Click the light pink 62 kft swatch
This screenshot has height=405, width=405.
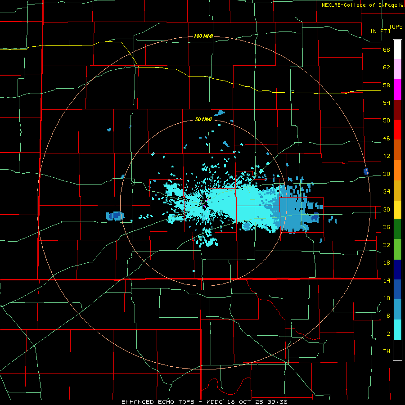(397, 69)
